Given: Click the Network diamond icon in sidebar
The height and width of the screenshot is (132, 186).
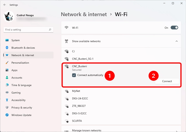Looking at the screenshot, I should (x=7, y=55).
